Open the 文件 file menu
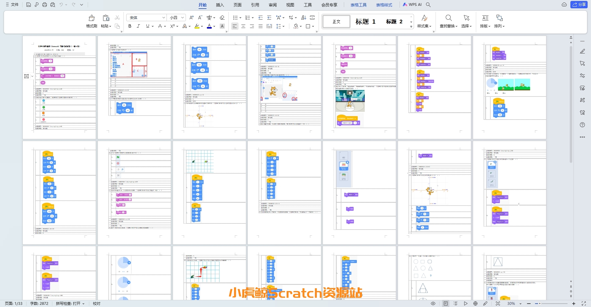The image size is (591, 307). coord(12,5)
